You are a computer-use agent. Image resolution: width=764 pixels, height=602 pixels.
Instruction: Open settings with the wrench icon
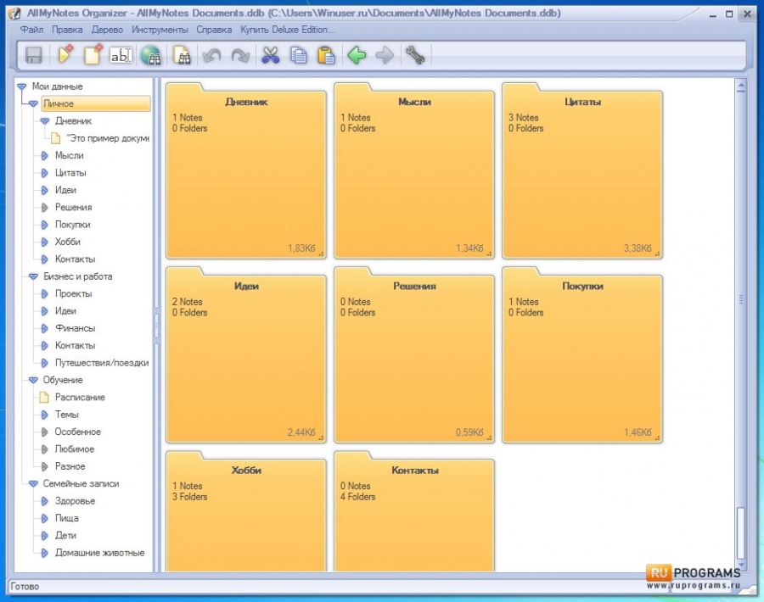pos(414,55)
